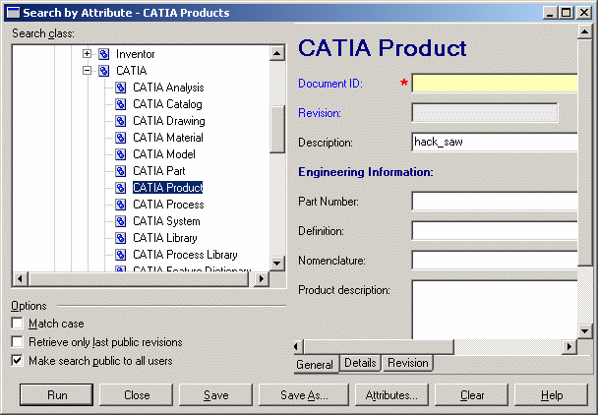Click the Inventor class icon

103,54
